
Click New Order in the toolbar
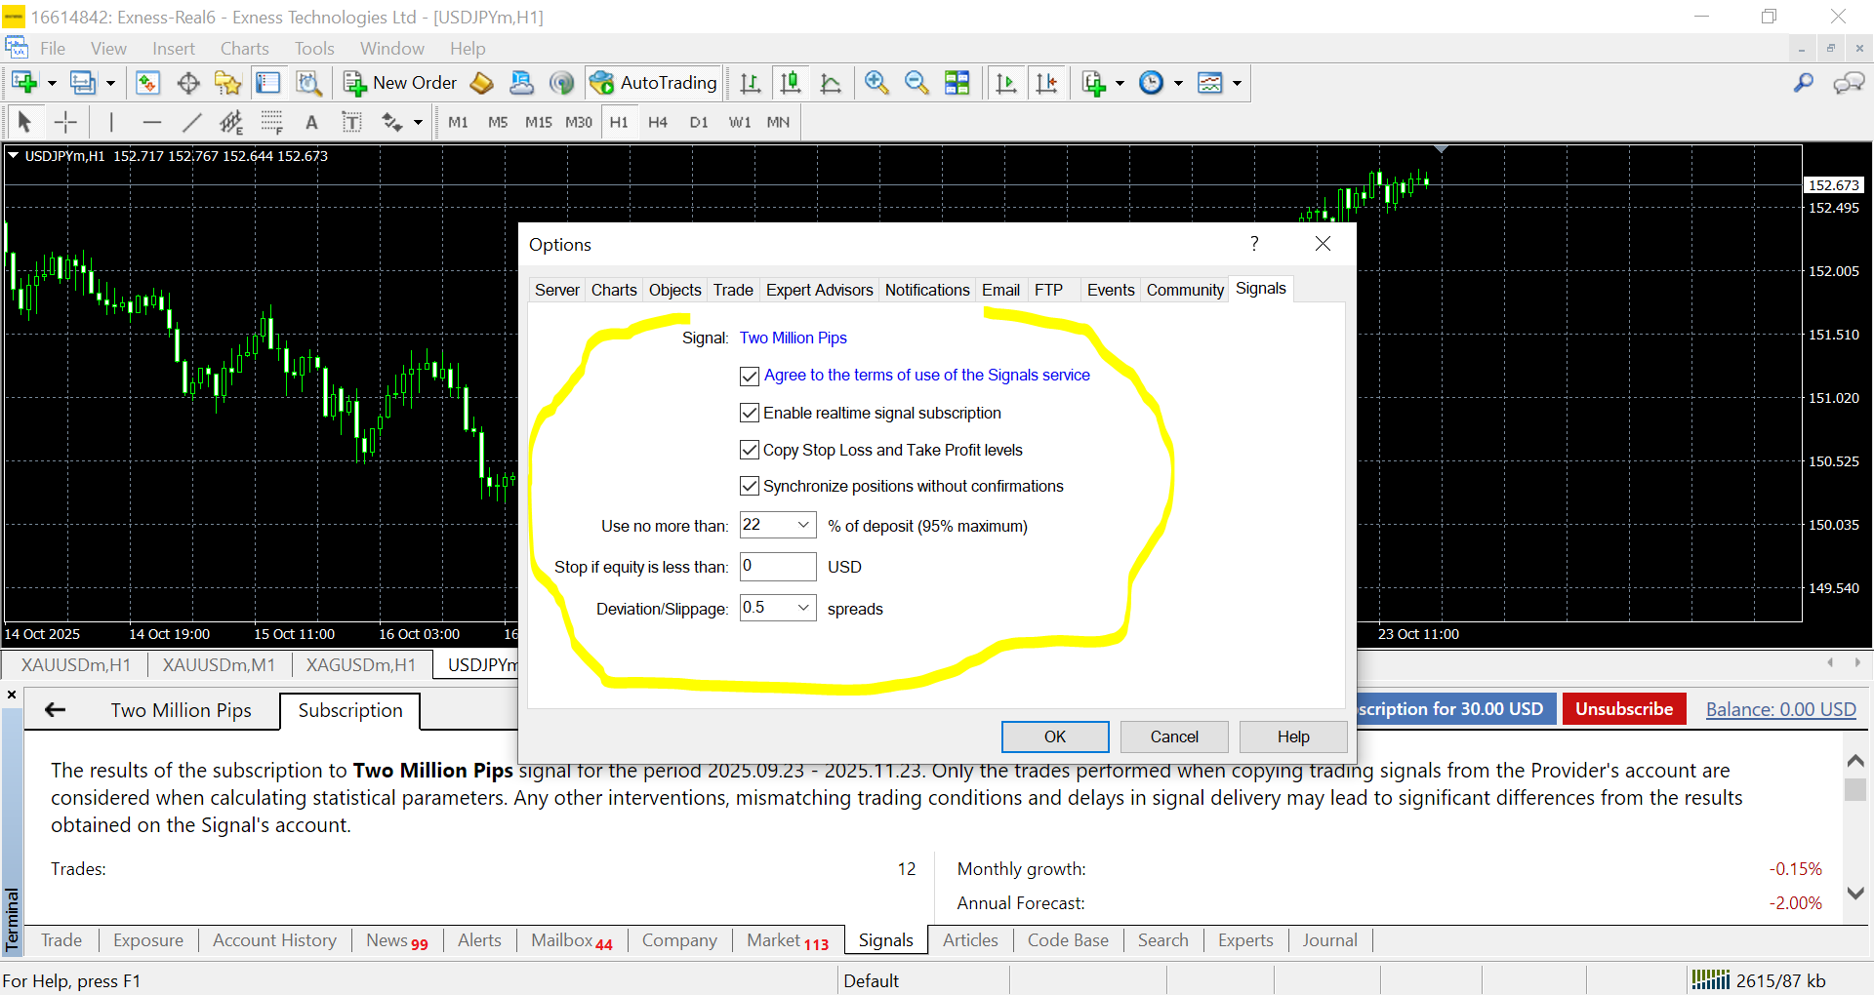coord(400,83)
